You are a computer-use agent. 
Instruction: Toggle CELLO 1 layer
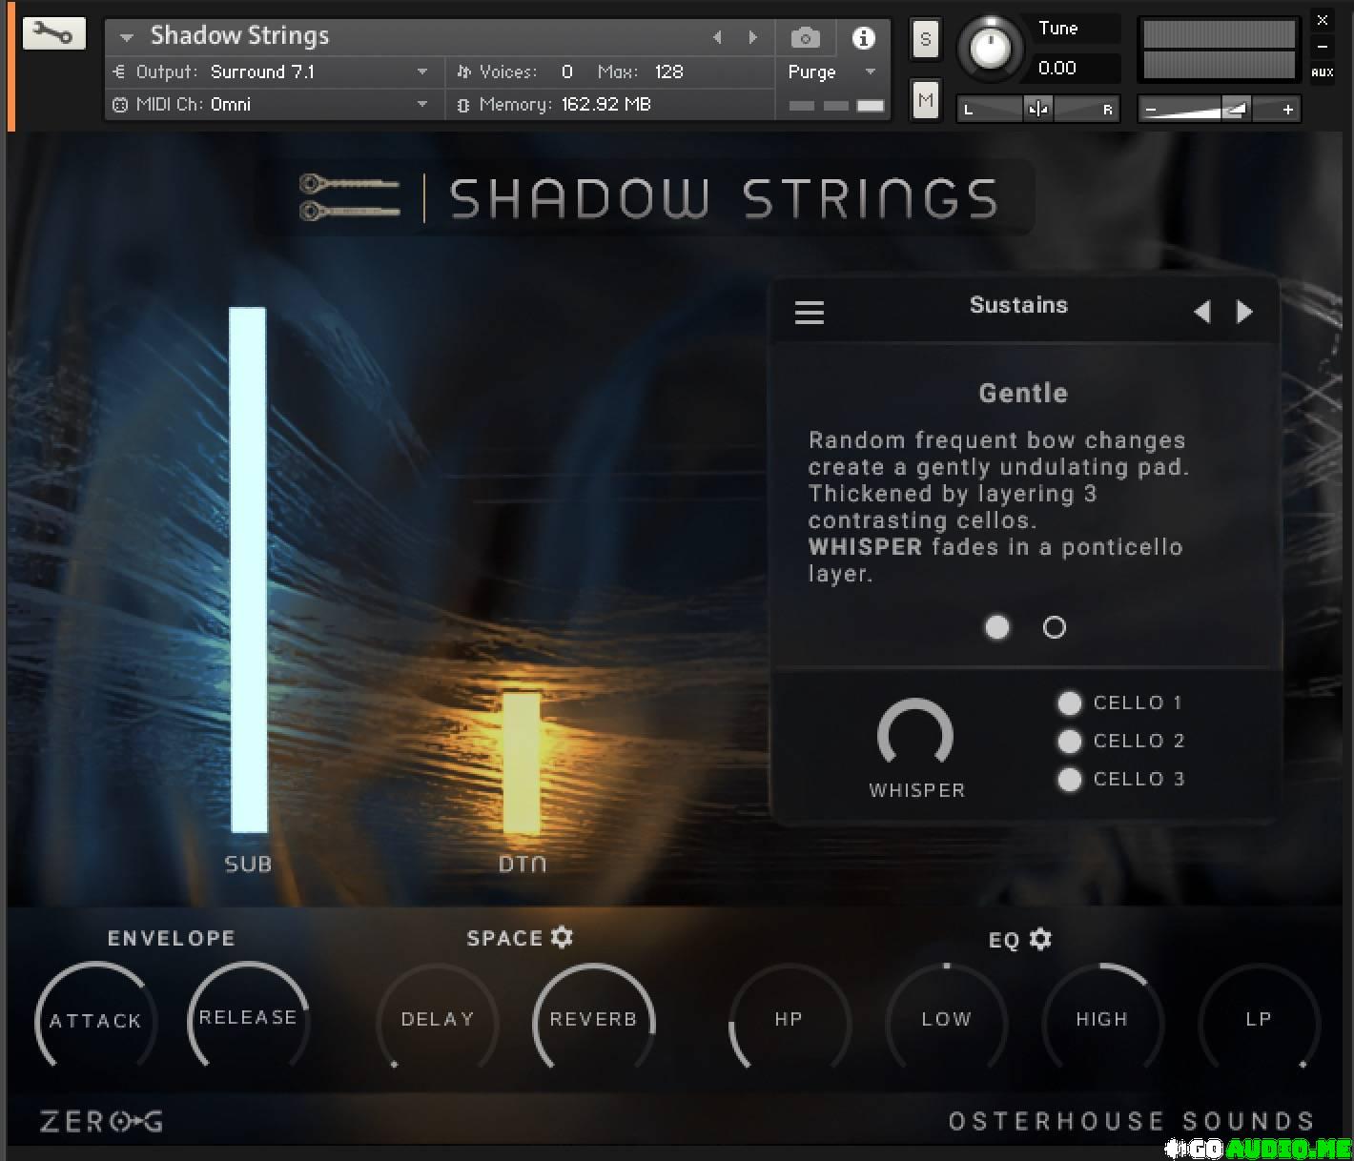(1070, 703)
